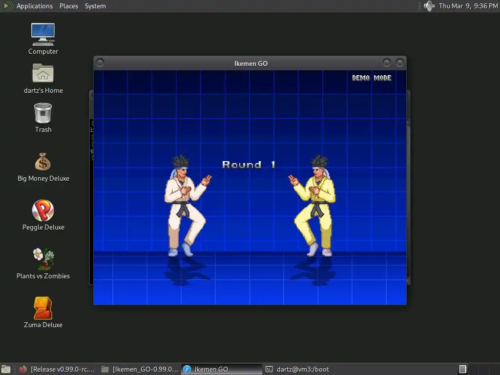Select the Zuma Deluxe icon
Viewport: 500px width, 375px height.
click(x=43, y=312)
